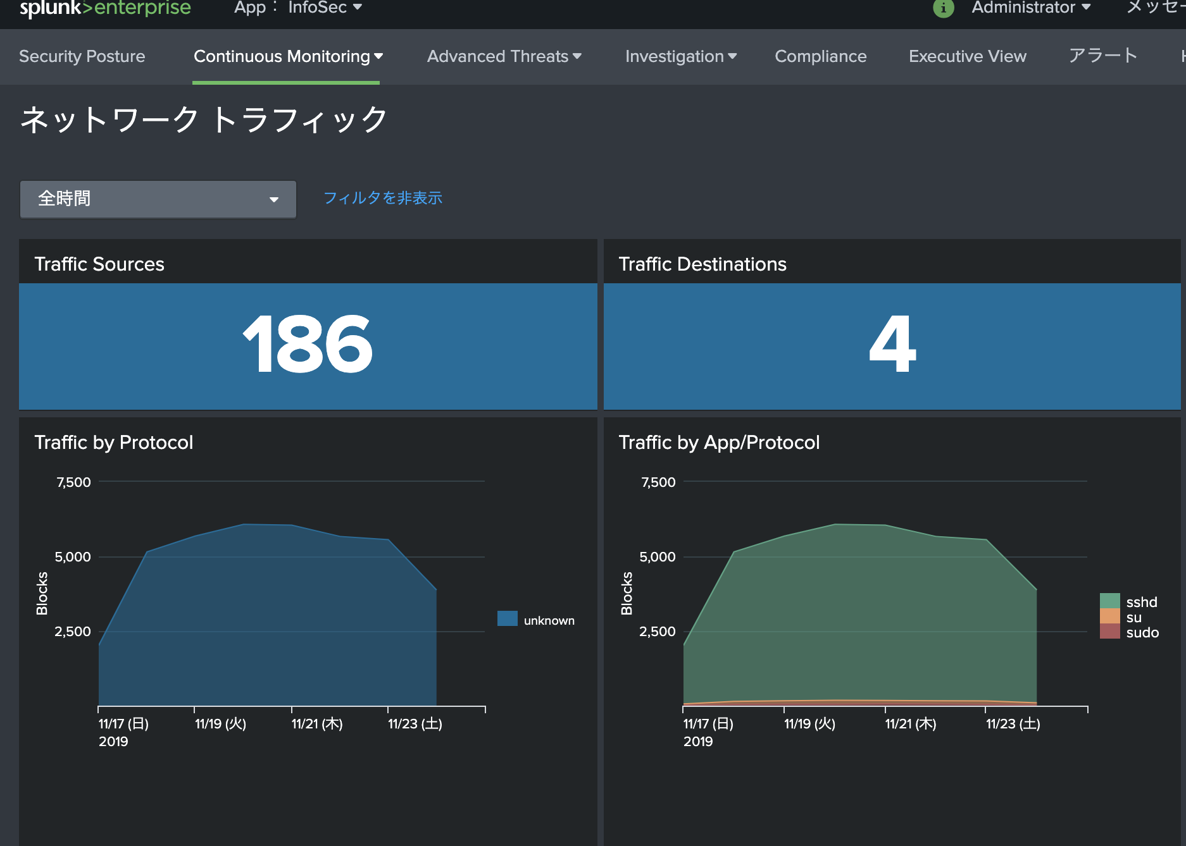Image resolution: width=1186 pixels, height=846 pixels.
Task: Click the Traffic Destinations value 4
Action: [892, 345]
